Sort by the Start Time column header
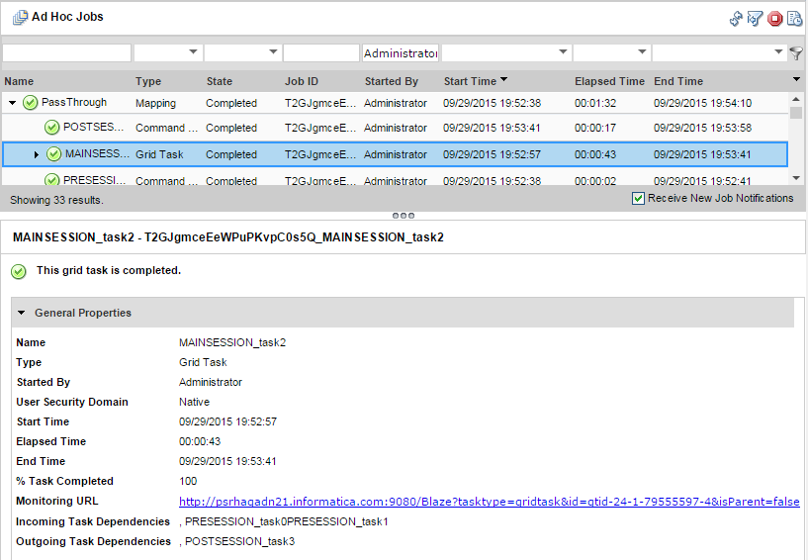Viewport: 808px width, 560px height. click(471, 81)
